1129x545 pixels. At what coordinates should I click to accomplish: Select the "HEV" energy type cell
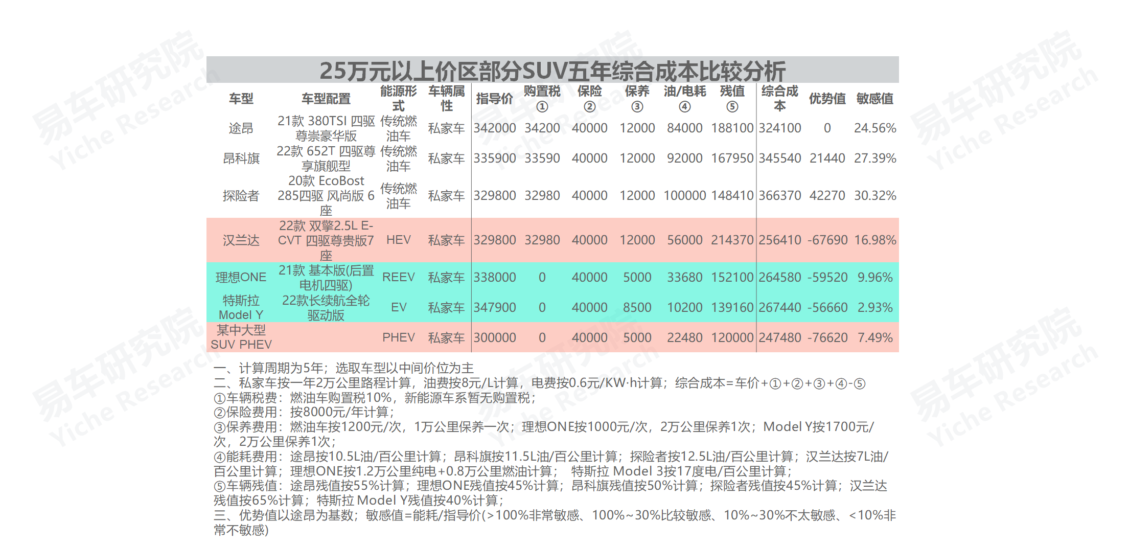click(x=399, y=240)
